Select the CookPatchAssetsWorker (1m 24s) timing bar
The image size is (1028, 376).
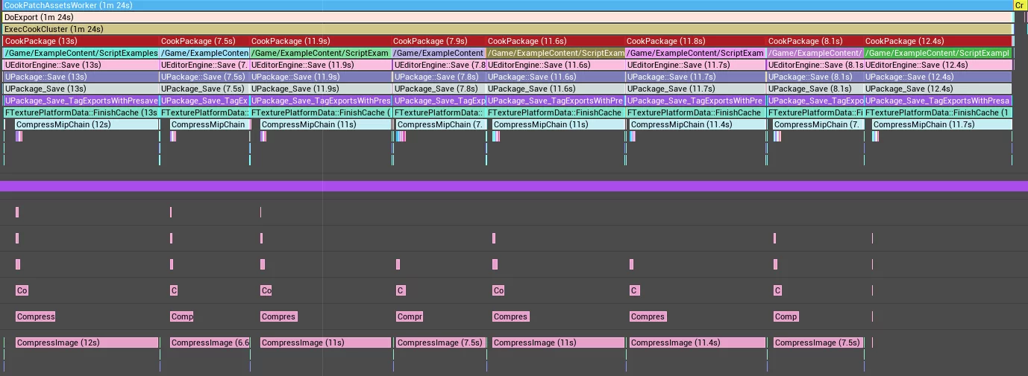[x=507, y=5]
